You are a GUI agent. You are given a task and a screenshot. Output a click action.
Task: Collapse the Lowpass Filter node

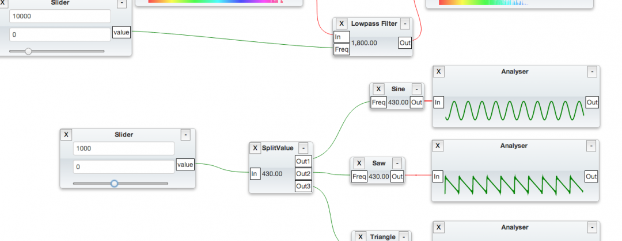coord(405,24)
